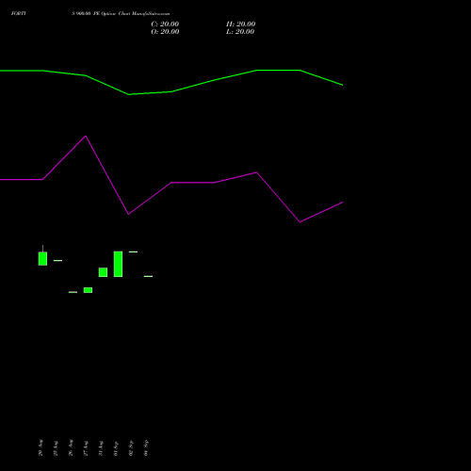471x471 pixels.
Task: Click the tall green candle above 01 Sep
Action: pos(118,264)
